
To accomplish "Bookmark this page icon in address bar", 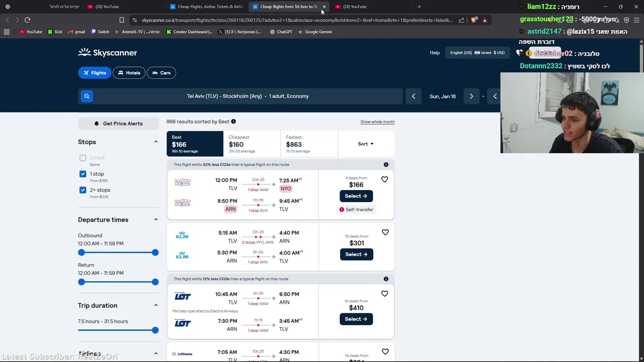I will tap(121, 20).
